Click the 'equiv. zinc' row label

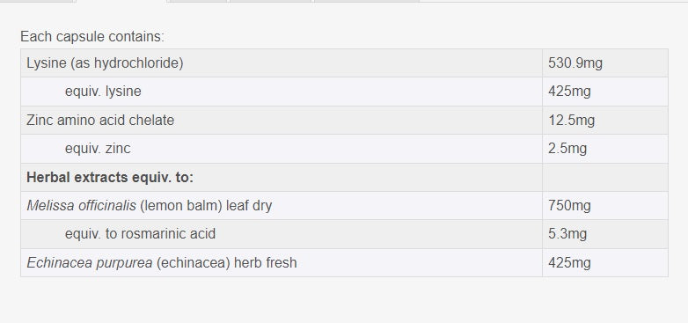tap(98, 149)
